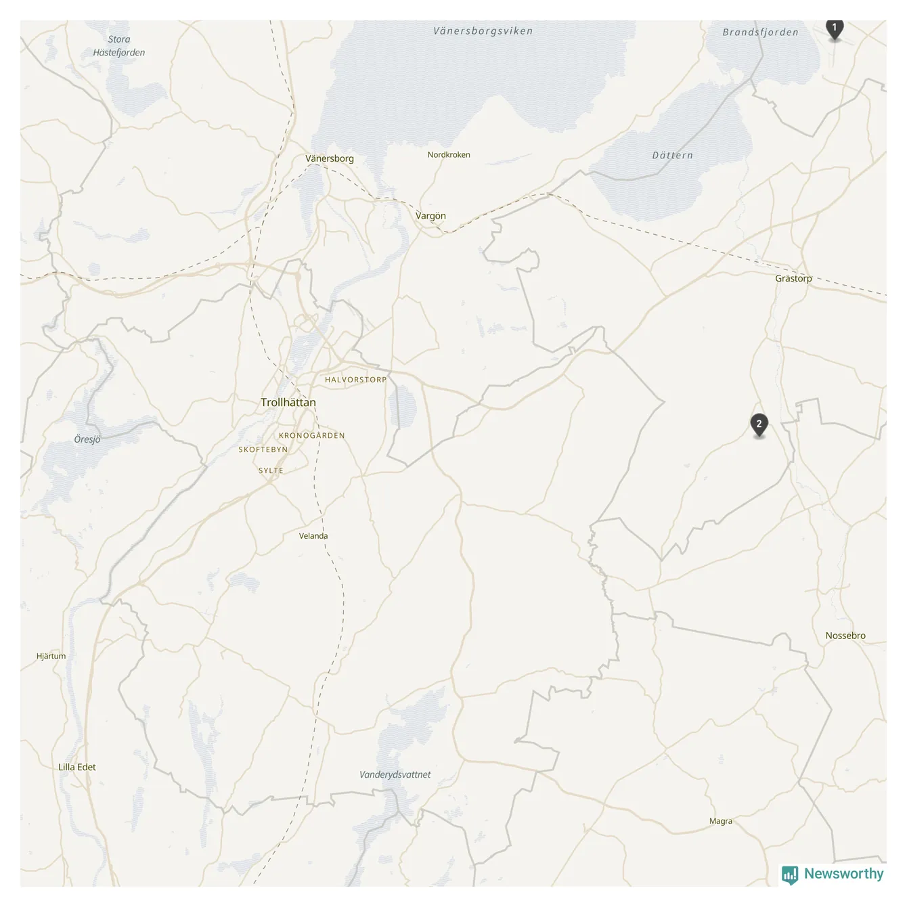Click the Vanderydsvattnet lake label
The height and width of the screenshot is (907, 907).
tap(395, 775)
